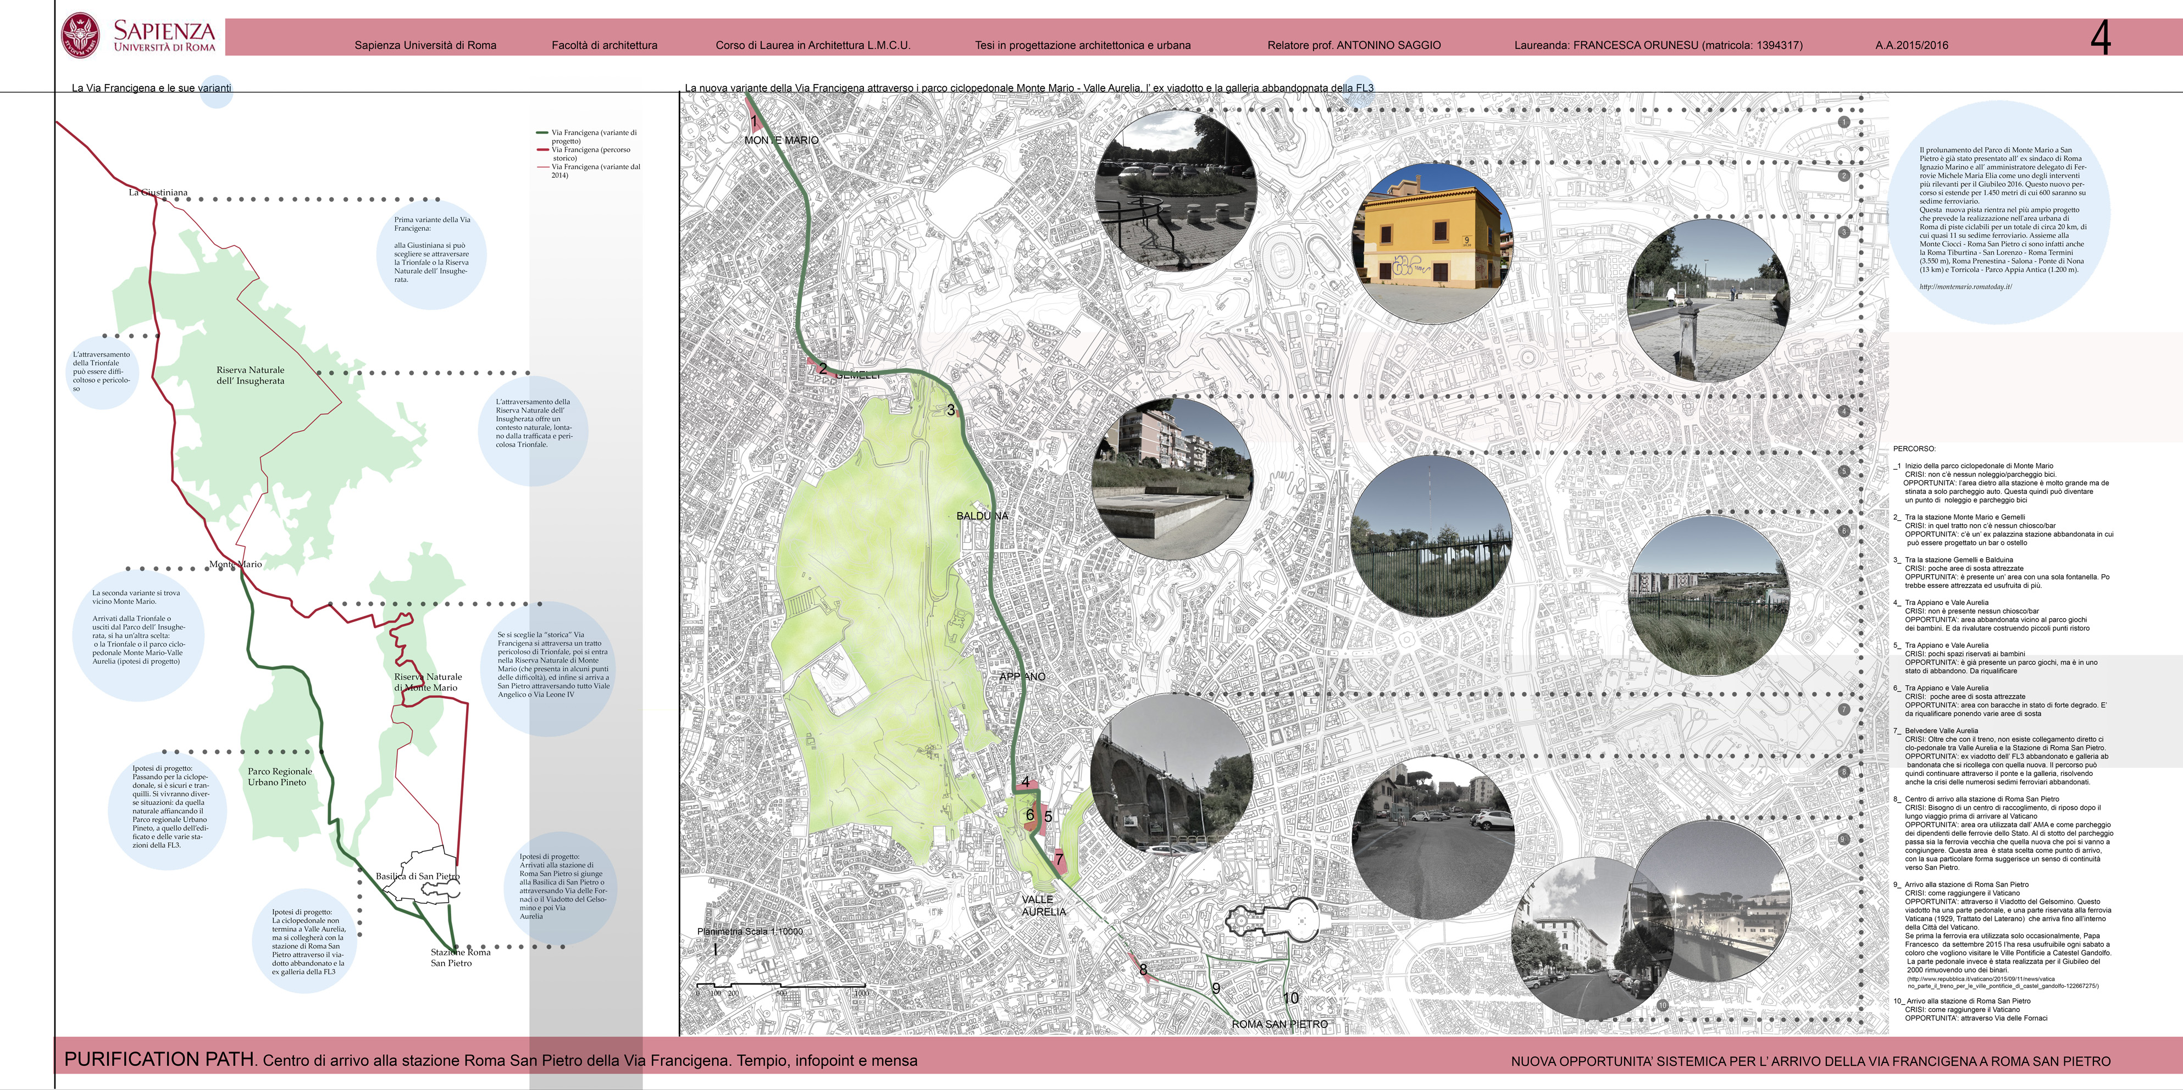Click the gray numbered marker 10 circle

click(x=1662, y=1005)
